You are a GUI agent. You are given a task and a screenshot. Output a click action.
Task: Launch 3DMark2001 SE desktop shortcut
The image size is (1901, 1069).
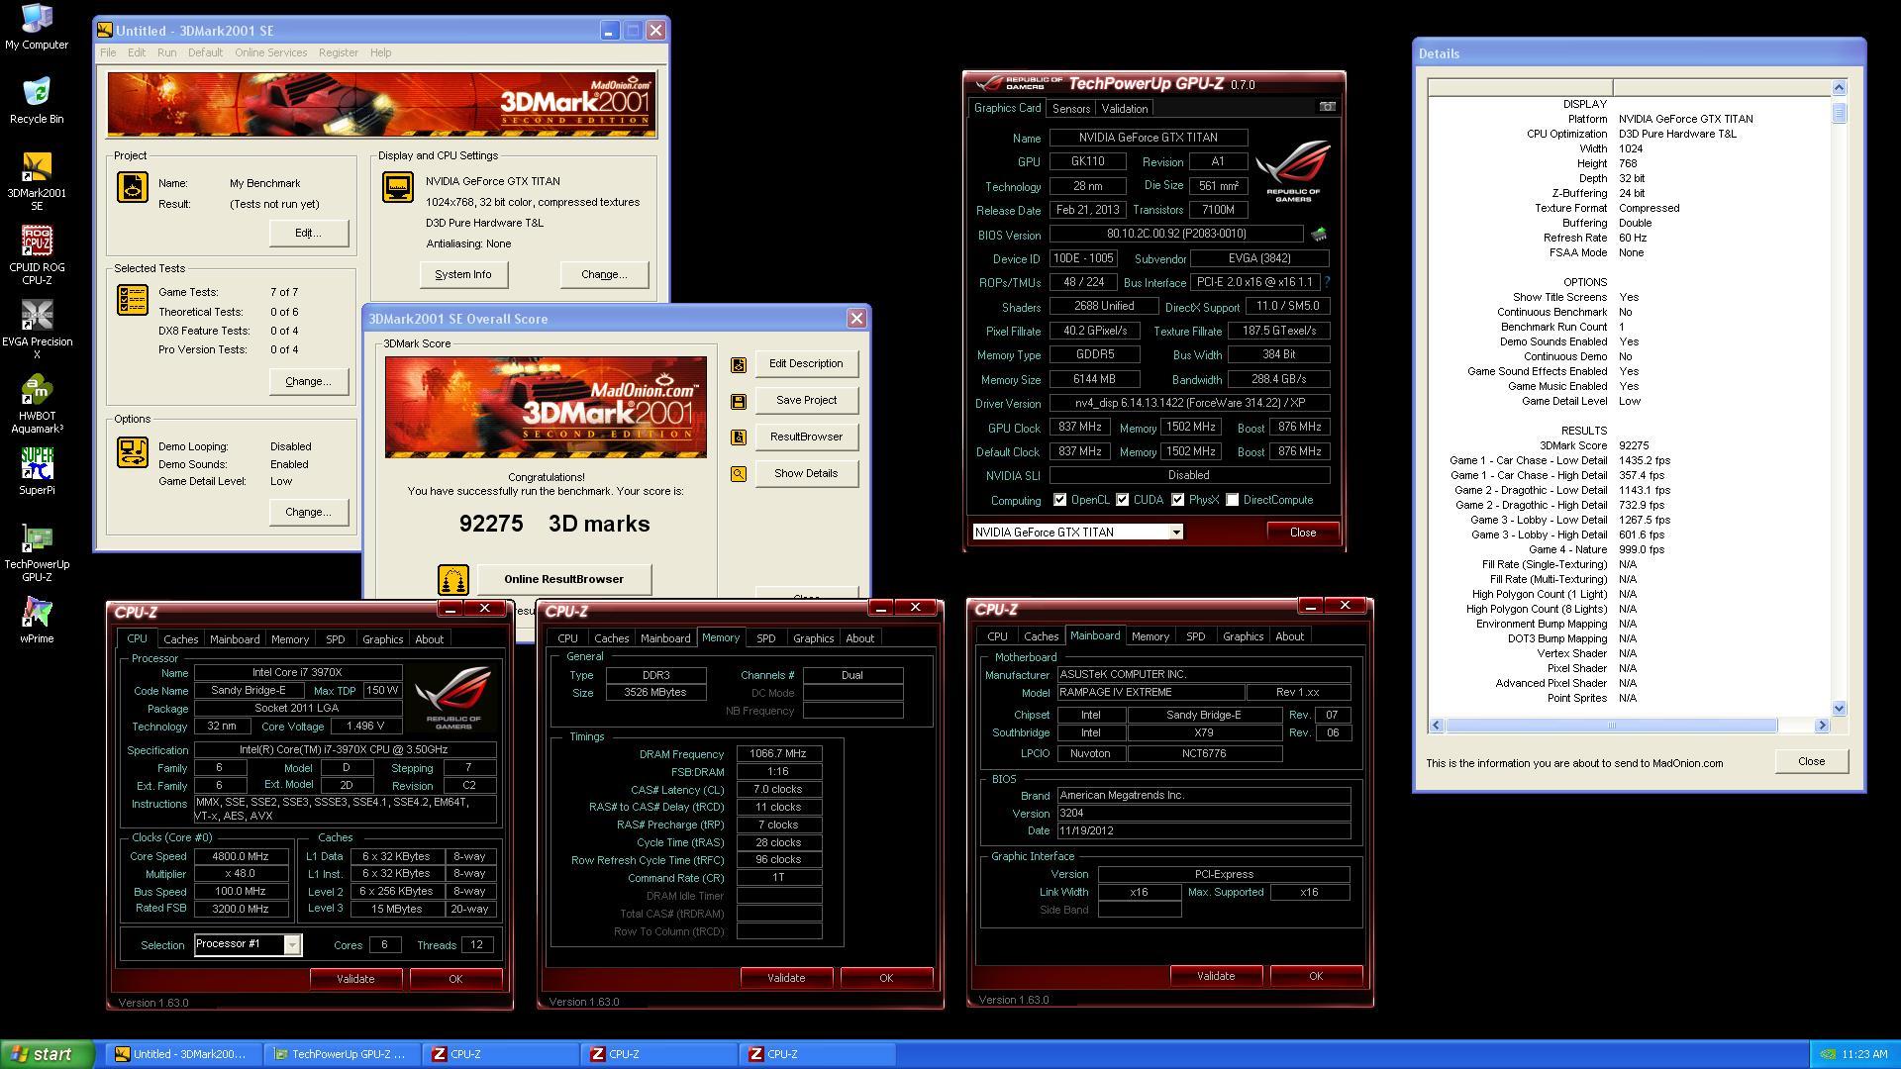37,181
